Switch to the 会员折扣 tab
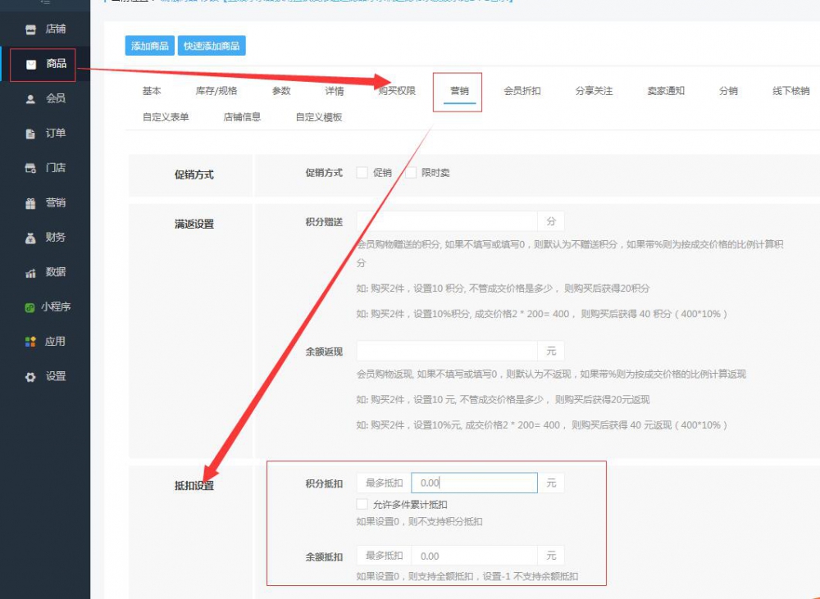Viewport: 820px width, 599px height. [522, 91]
